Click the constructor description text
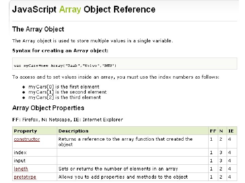Screen dimensions: 245x183 (126, 142)
